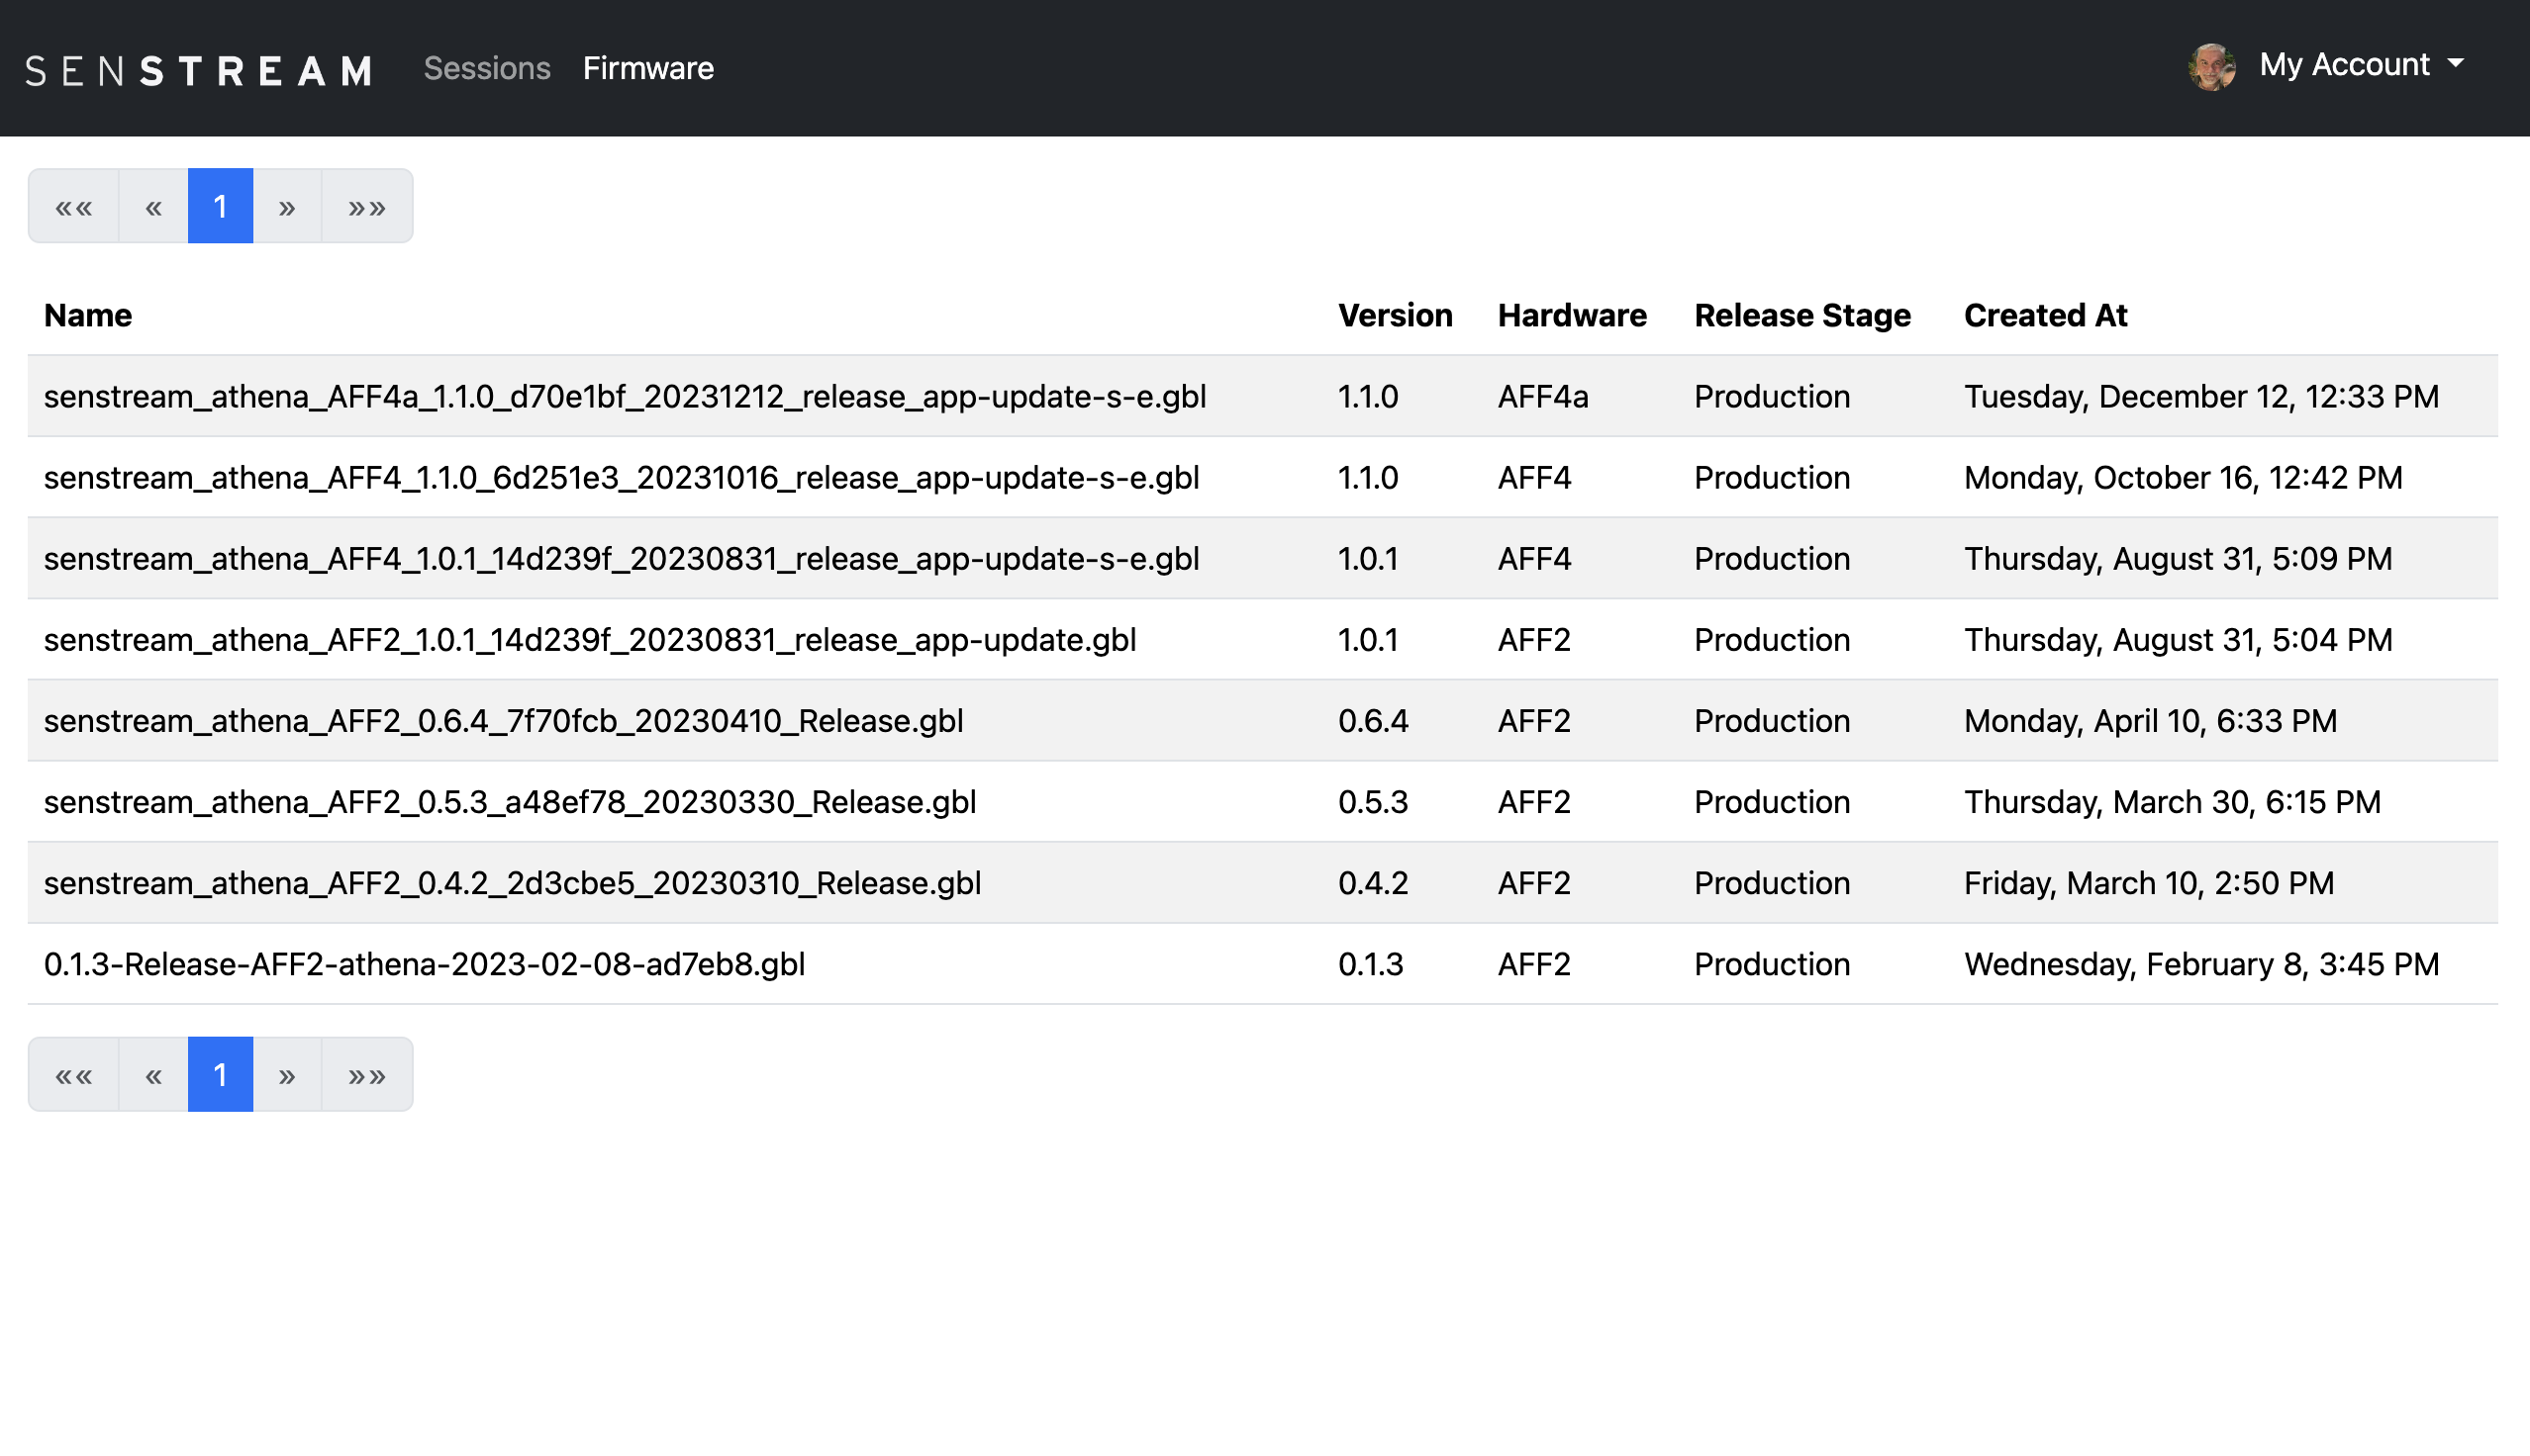The height and width of the screenshot is (1456, 2530).
Task: Jump to last page in top pagination
Action: pos(366,207)
